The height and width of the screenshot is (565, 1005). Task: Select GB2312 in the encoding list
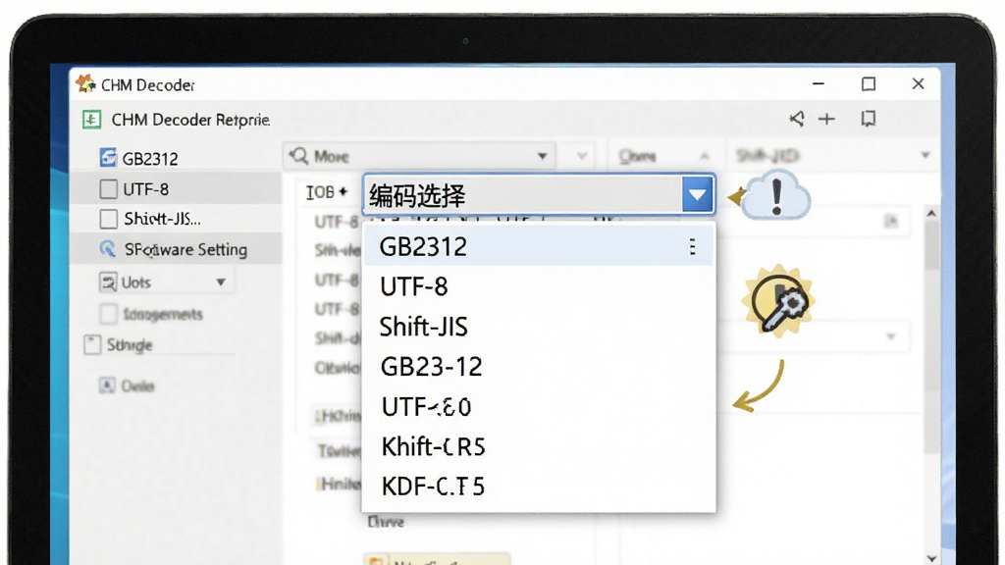point(539,246)
